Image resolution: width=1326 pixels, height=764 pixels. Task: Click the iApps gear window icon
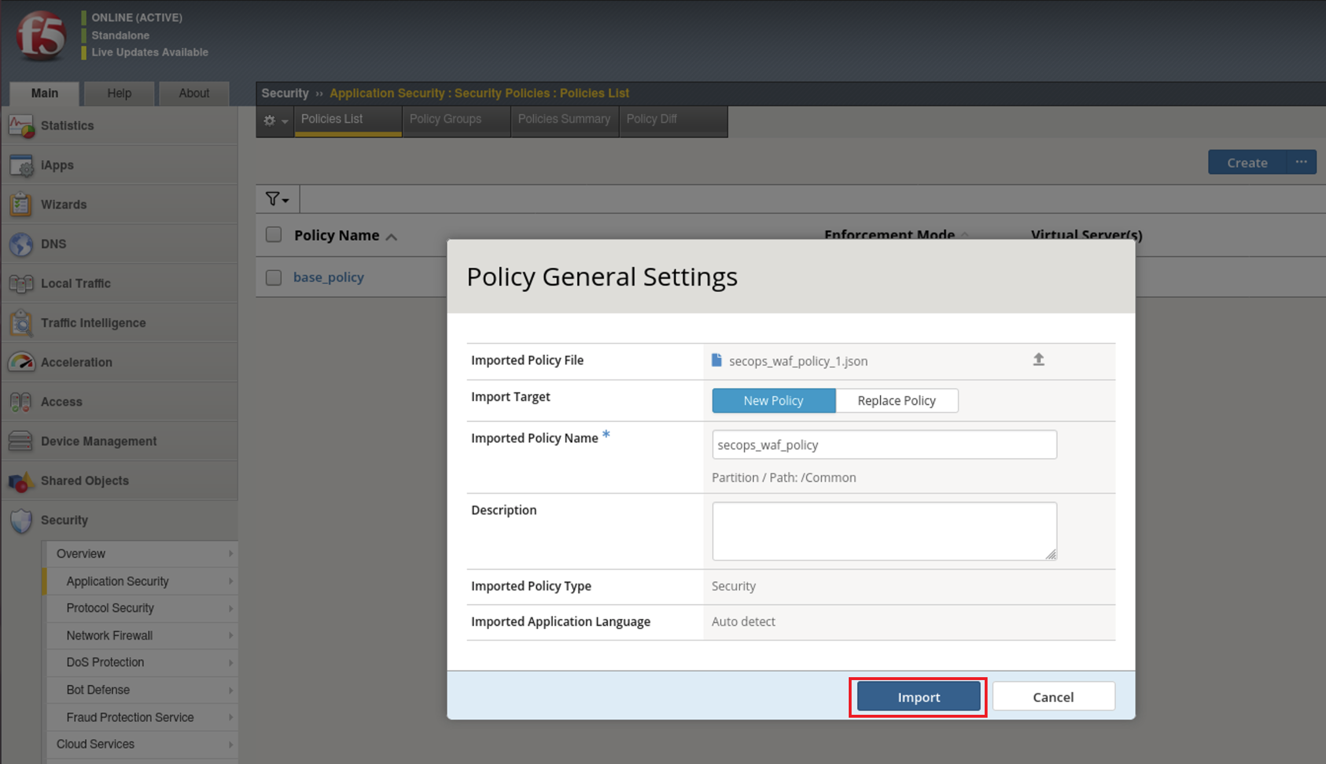pos(21,166)
